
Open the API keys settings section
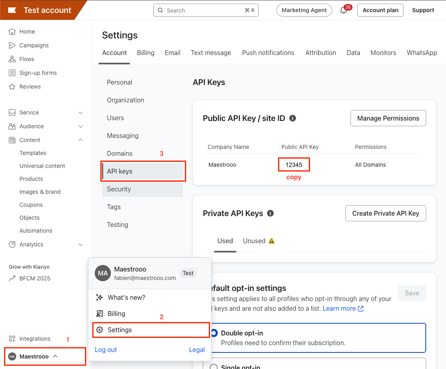142,171
